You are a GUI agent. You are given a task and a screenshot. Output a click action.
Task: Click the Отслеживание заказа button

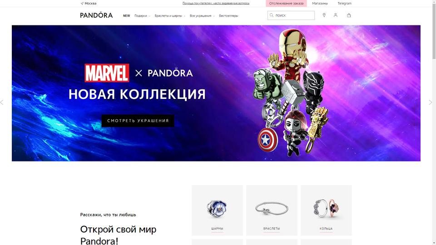[286, 3]
